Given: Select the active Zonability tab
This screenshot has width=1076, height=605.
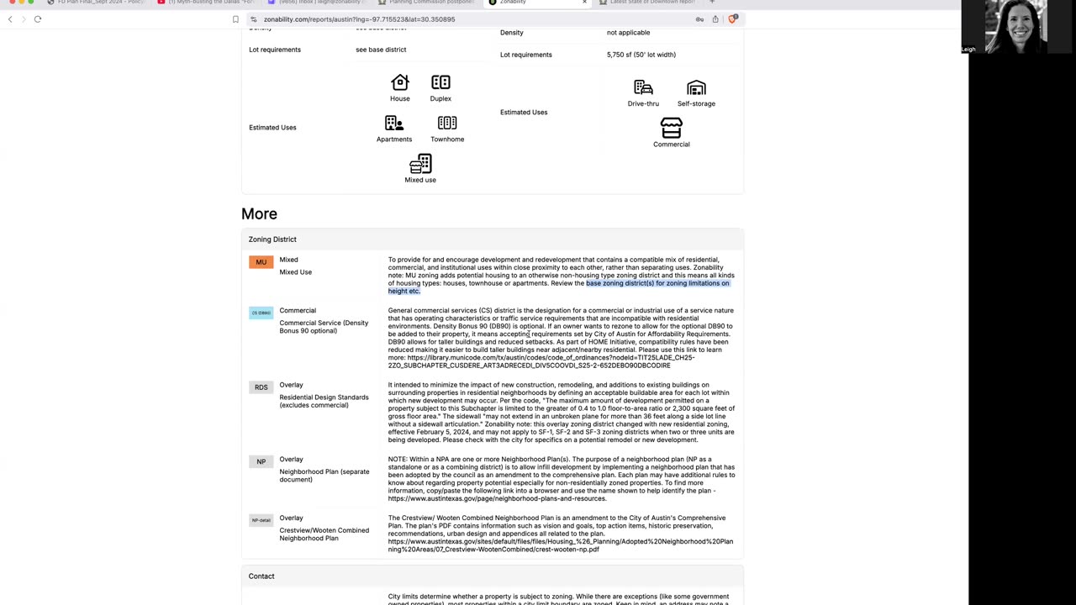Looking at the screenshot, I should pyautogui.click(x=538, y=3).
